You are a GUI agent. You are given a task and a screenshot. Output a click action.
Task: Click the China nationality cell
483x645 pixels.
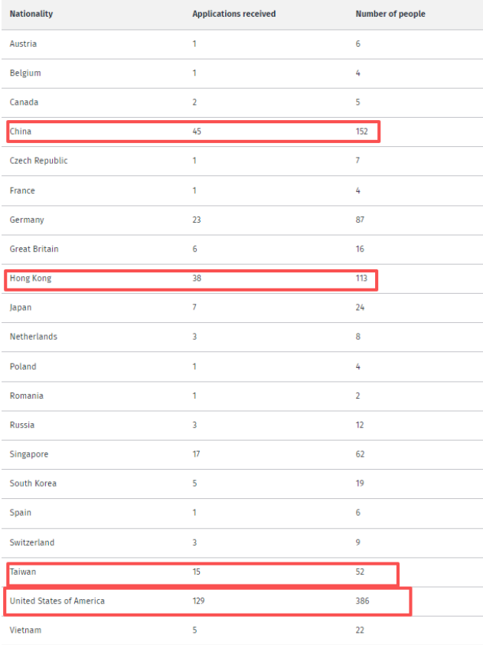pyautogui.click(x=21, y=132)
